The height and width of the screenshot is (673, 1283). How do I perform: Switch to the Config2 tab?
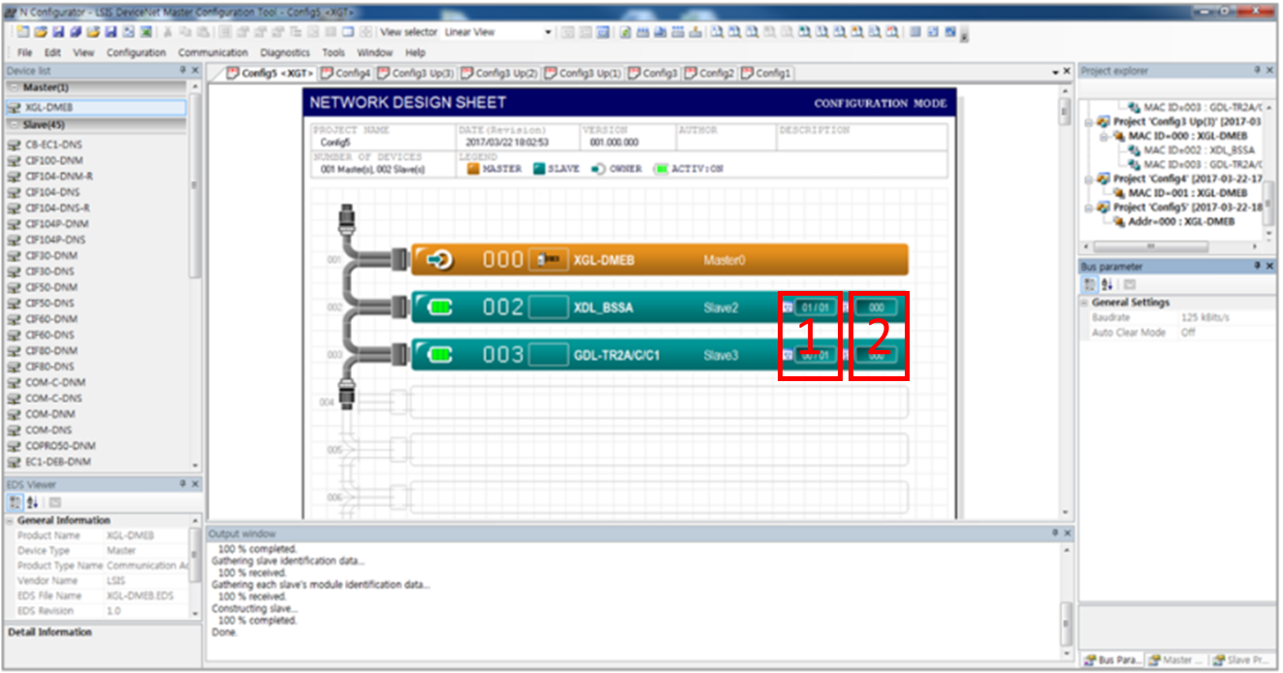(x=710, y=72)
